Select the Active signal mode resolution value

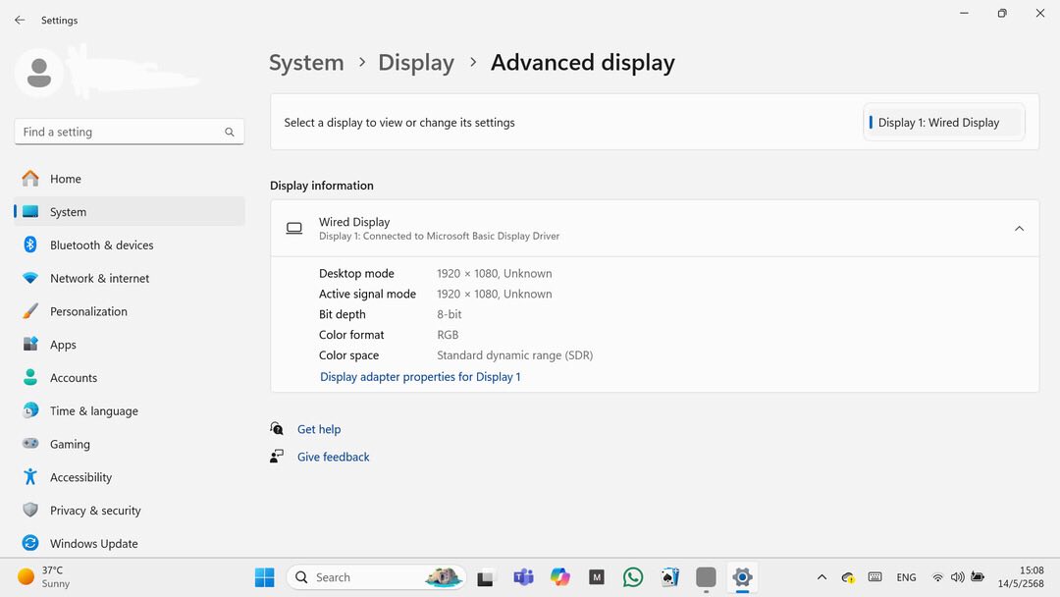tap(494, 294)
